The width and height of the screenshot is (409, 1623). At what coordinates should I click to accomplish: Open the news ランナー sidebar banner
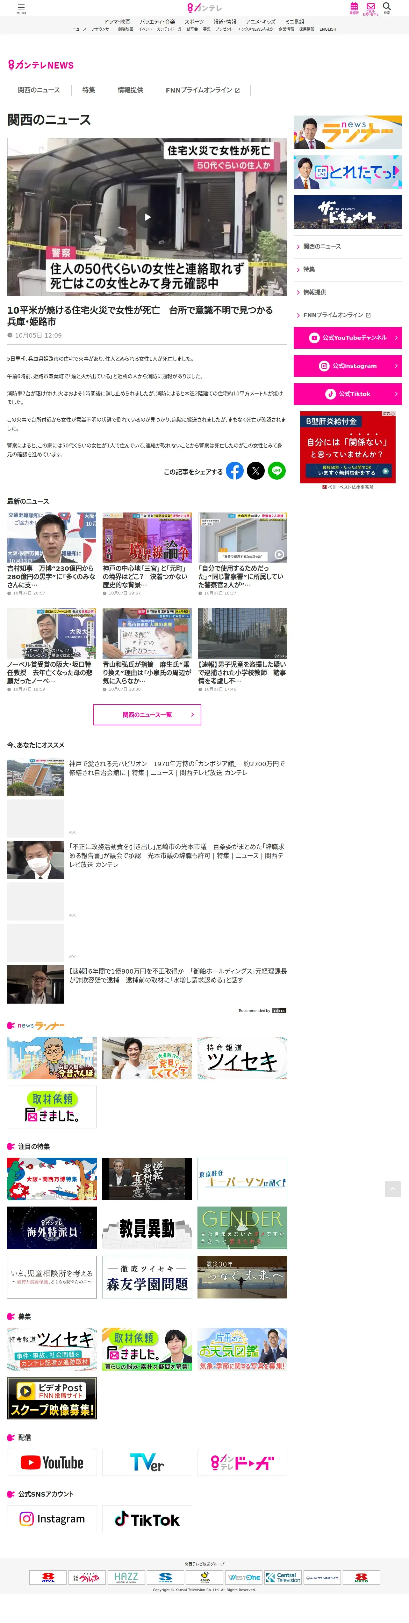[347, 132]
